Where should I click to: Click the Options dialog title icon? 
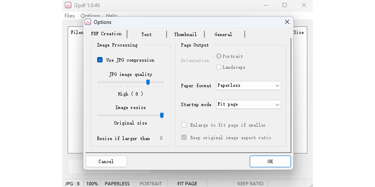[x=88, y=22]
